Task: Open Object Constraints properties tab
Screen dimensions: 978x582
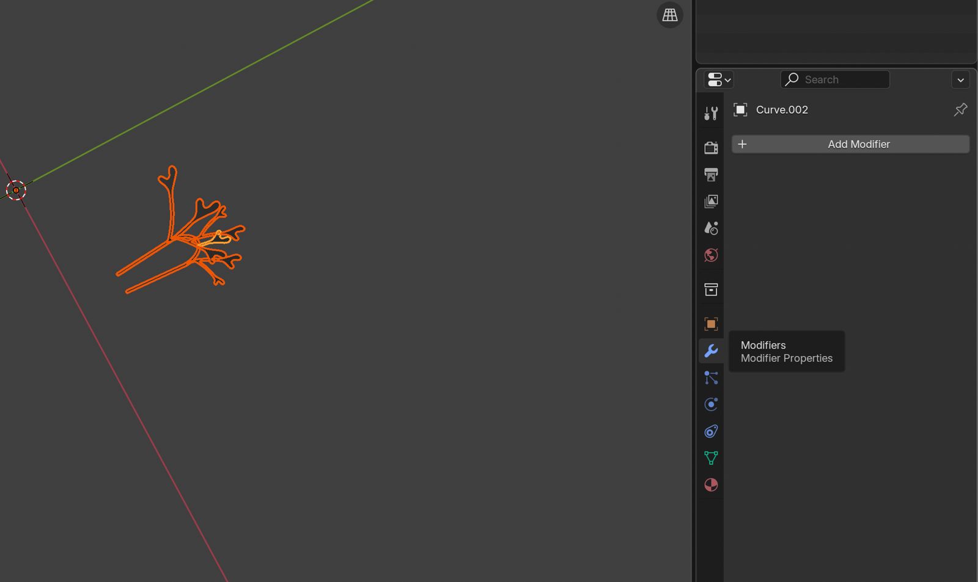Action: [x=711, y=431]
